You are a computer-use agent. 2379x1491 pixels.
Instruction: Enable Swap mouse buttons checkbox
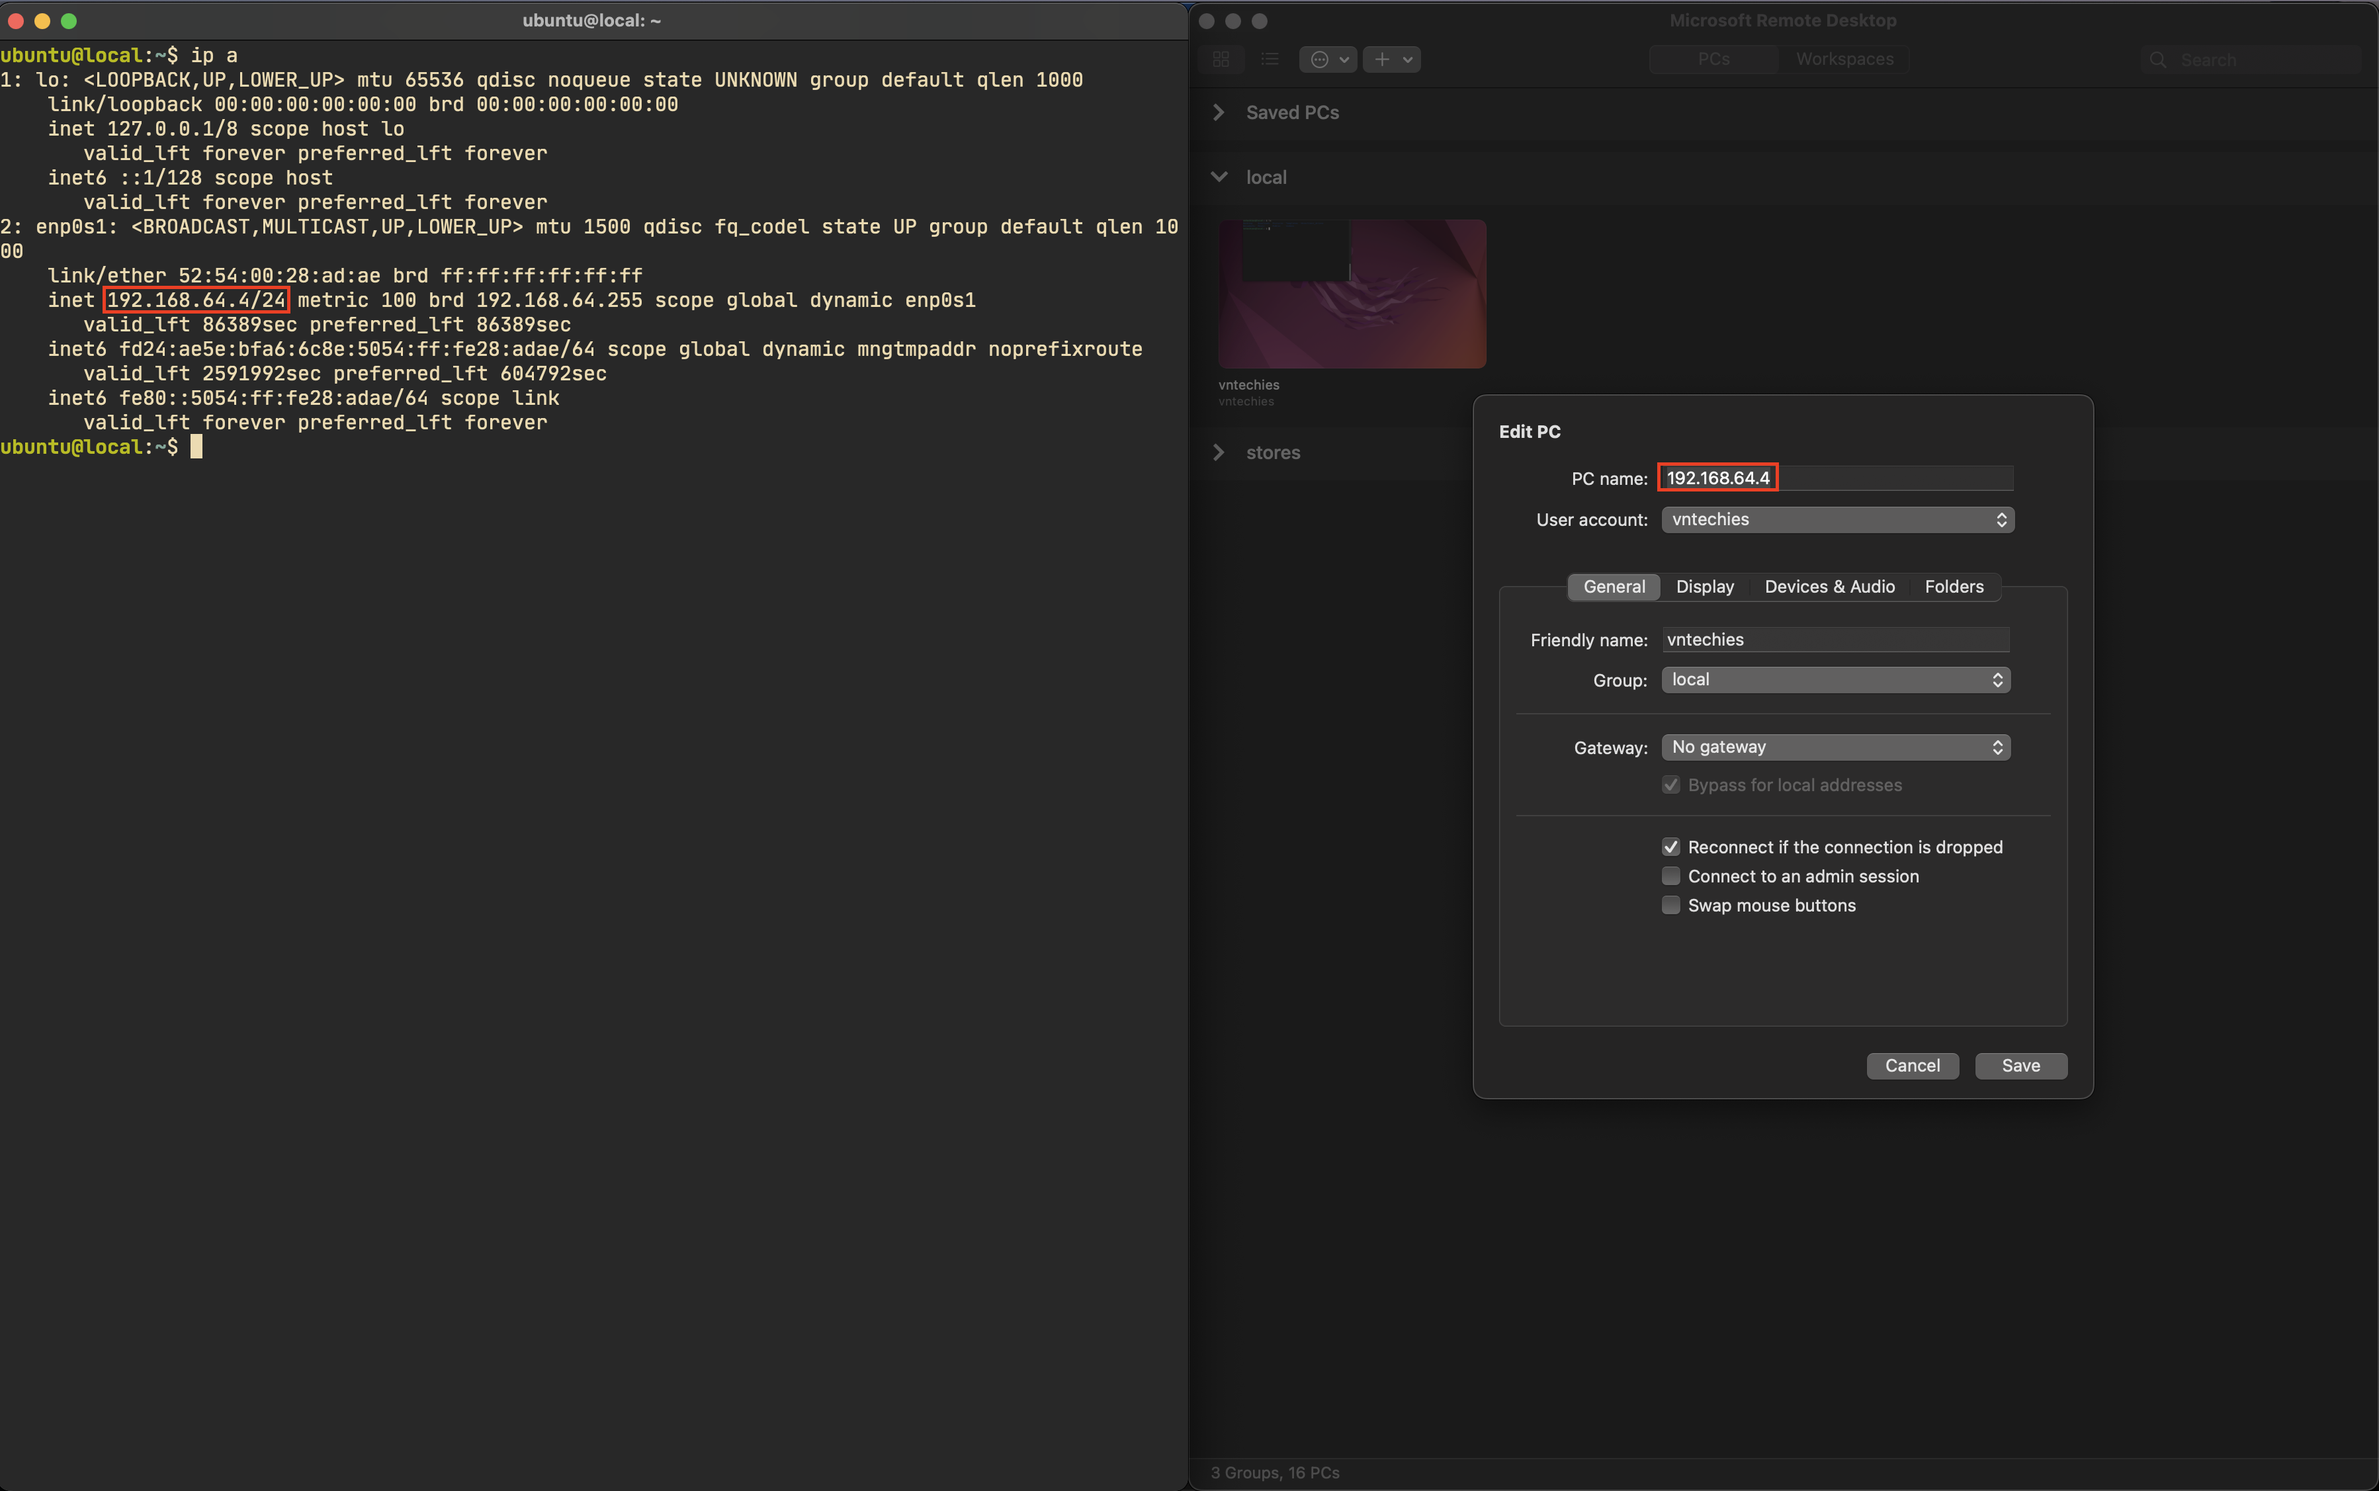click(1671, 905)
